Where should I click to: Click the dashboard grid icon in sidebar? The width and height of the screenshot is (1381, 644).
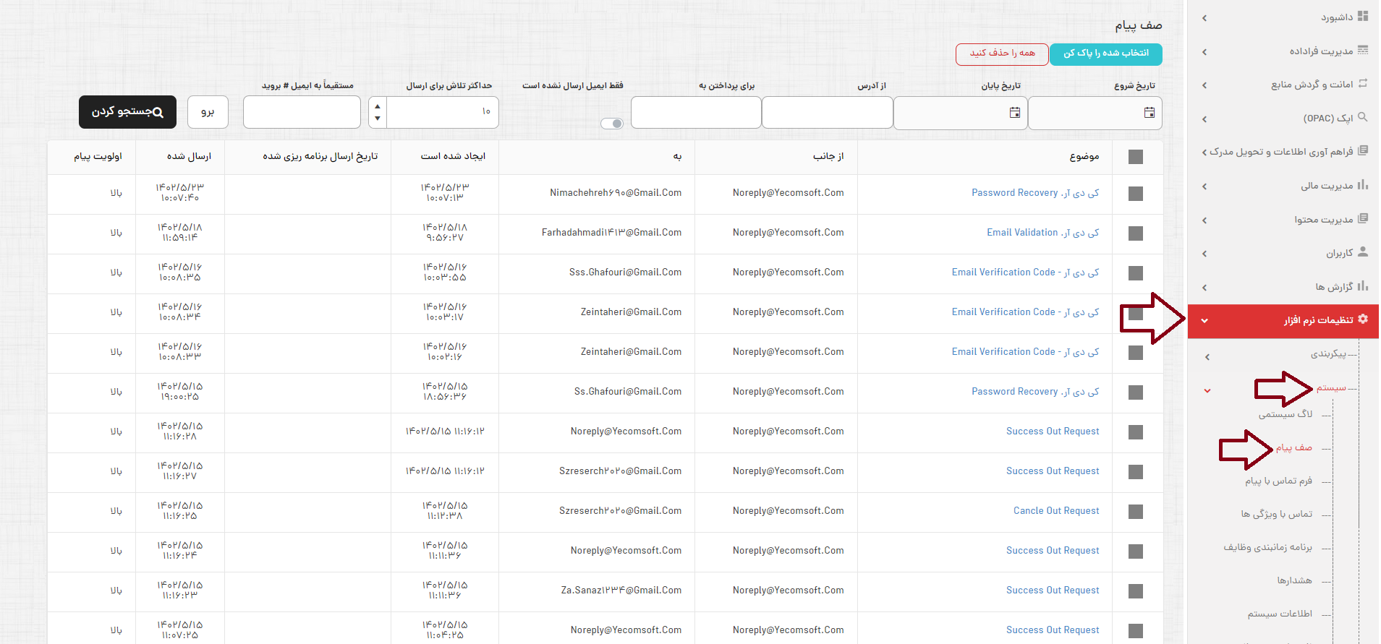click(x=1363, y=17)
